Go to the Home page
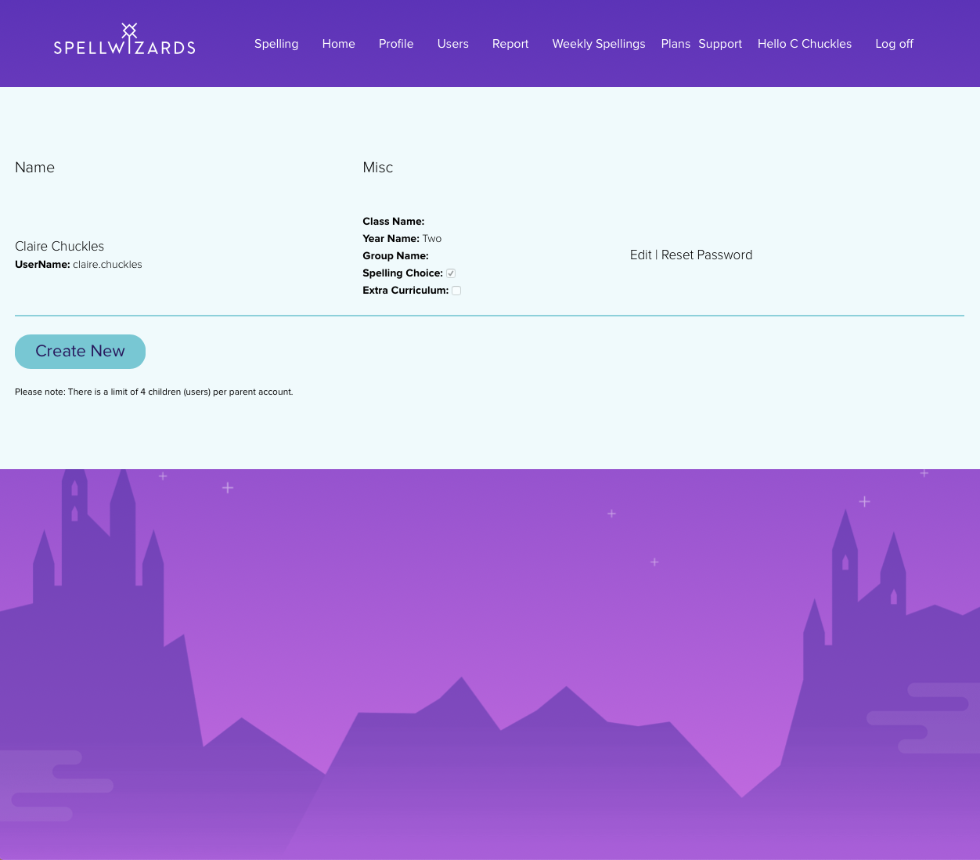980x860 pixels. pos(338,44)
